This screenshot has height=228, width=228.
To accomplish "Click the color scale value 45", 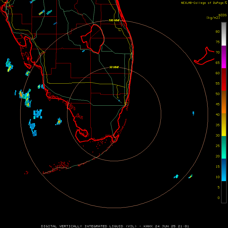I will (x=218, y=104).
